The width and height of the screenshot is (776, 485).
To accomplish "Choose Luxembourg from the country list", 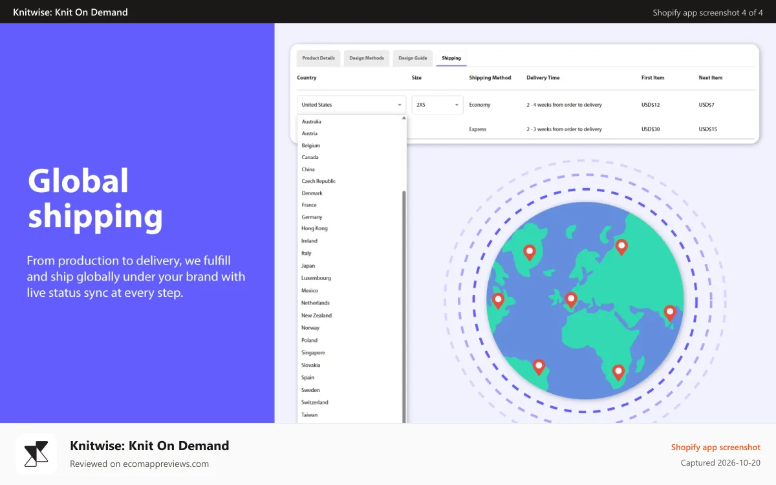I will [316, 278].
